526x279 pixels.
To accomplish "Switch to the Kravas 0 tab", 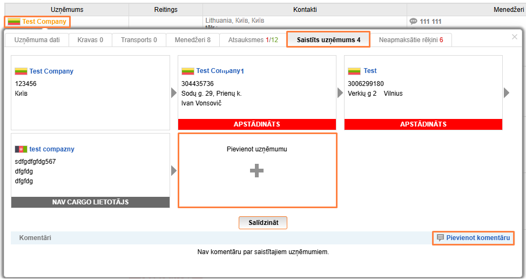I will [x=90, y=40].
